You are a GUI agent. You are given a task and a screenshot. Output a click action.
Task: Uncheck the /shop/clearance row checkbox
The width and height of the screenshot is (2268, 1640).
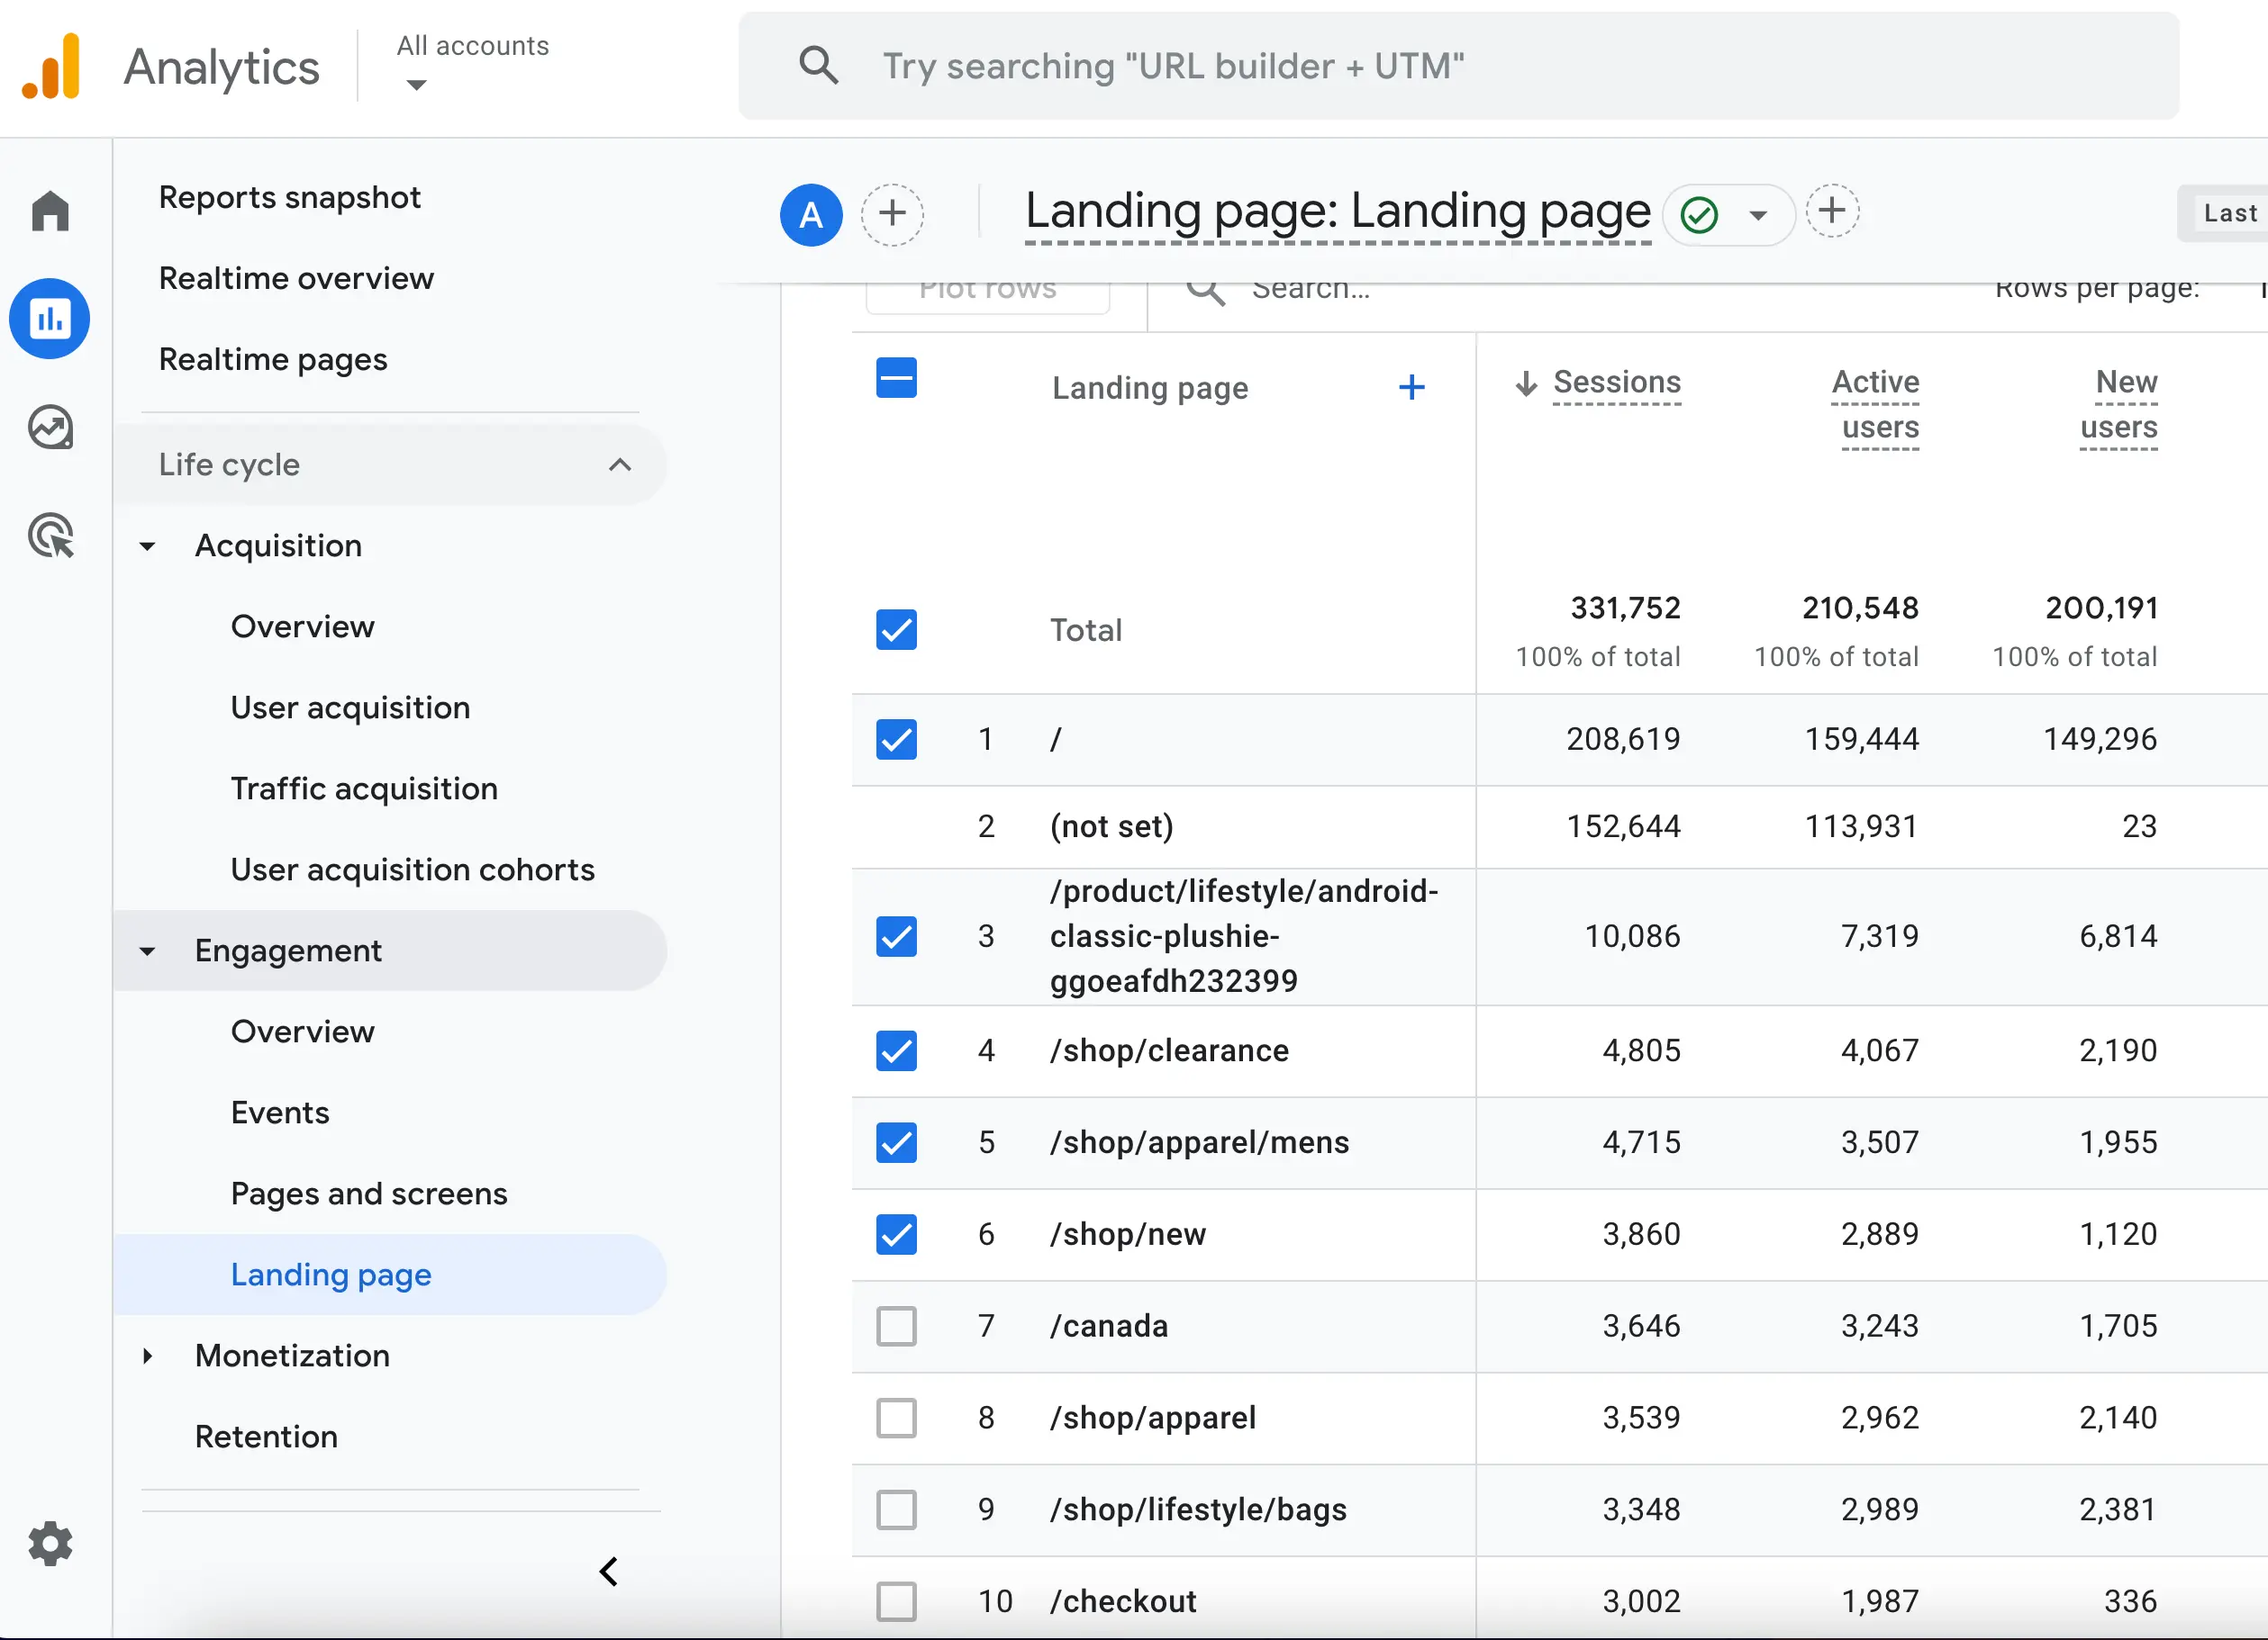pos(896,1050)
